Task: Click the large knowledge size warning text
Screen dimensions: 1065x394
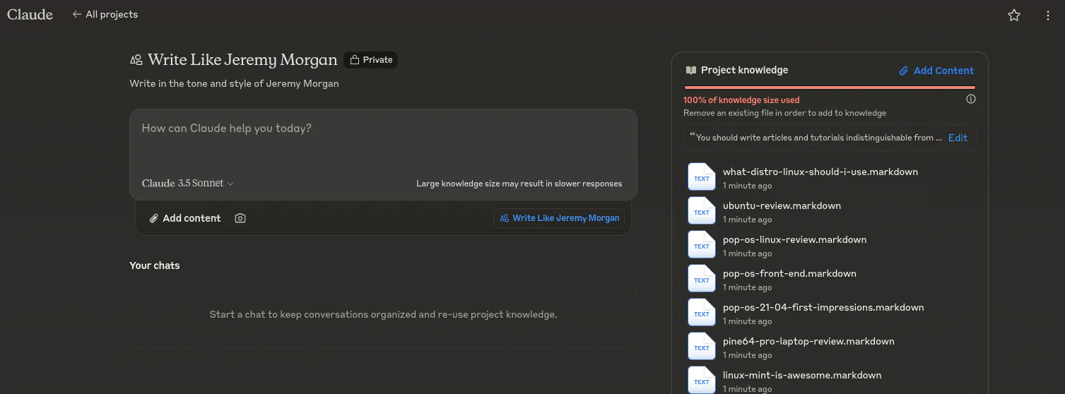Action: tap(519, 184)
